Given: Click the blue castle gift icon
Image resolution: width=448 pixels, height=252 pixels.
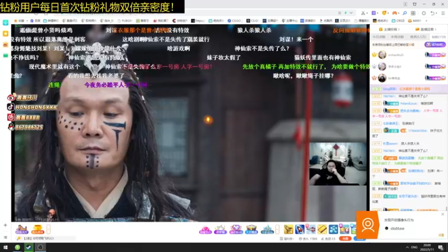Looking at the screenshot, I should coord(267,229).
